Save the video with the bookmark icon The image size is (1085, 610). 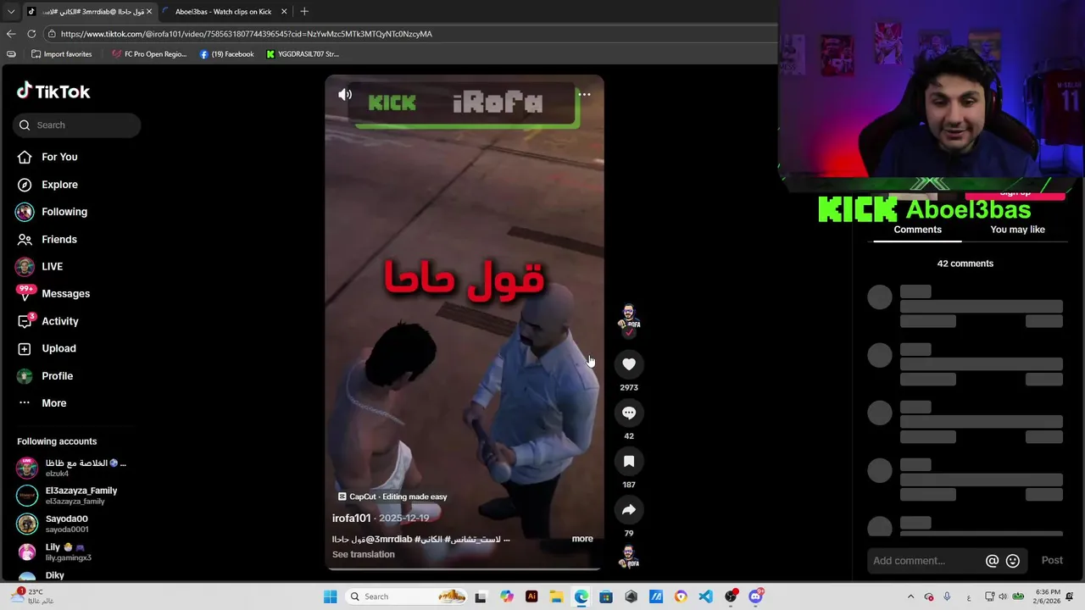[x=629, y=462]
